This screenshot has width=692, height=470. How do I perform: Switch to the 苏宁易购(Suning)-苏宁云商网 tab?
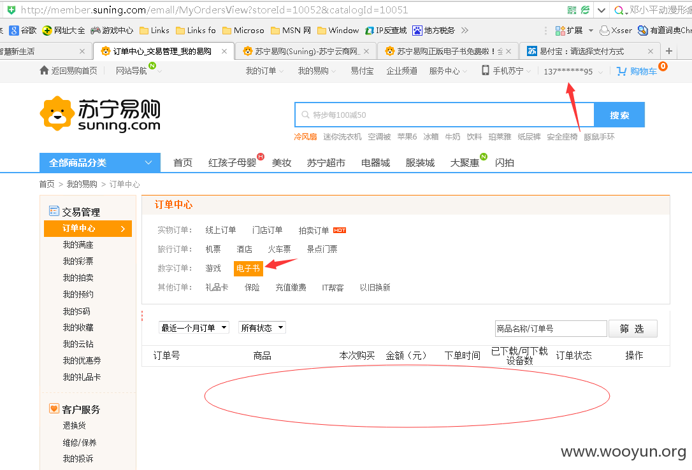(306, 51)
